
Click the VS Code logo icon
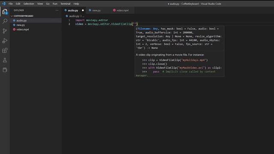click(4, 3)
